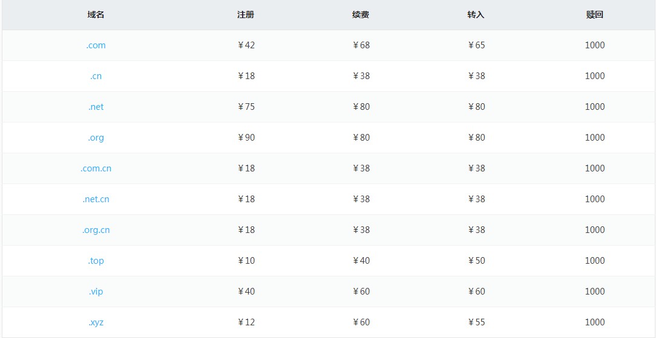Click the 赎回 column header
This screenshot has width=656, height=338.
coord(595,14)
